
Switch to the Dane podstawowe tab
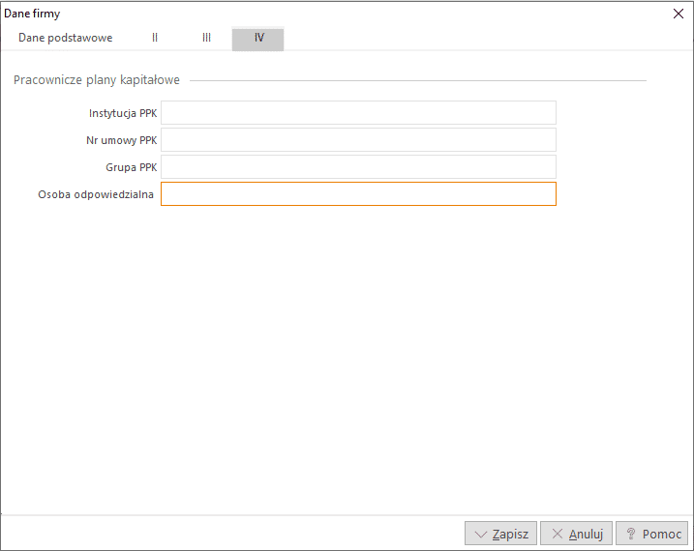pos(66,38)
